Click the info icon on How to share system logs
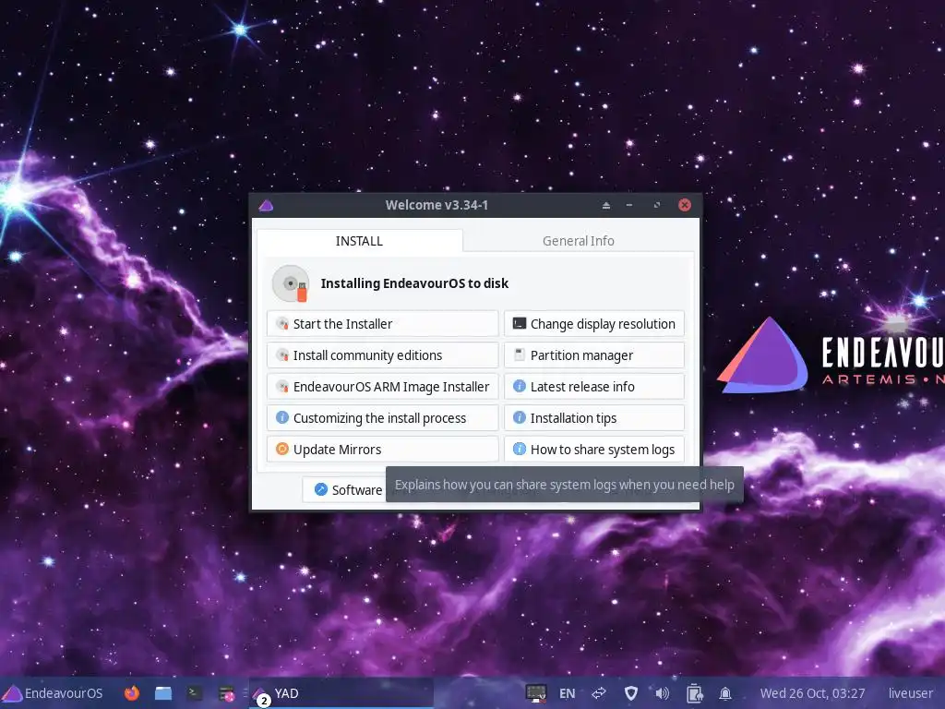The image size is (945, 709). click(519, 449)
